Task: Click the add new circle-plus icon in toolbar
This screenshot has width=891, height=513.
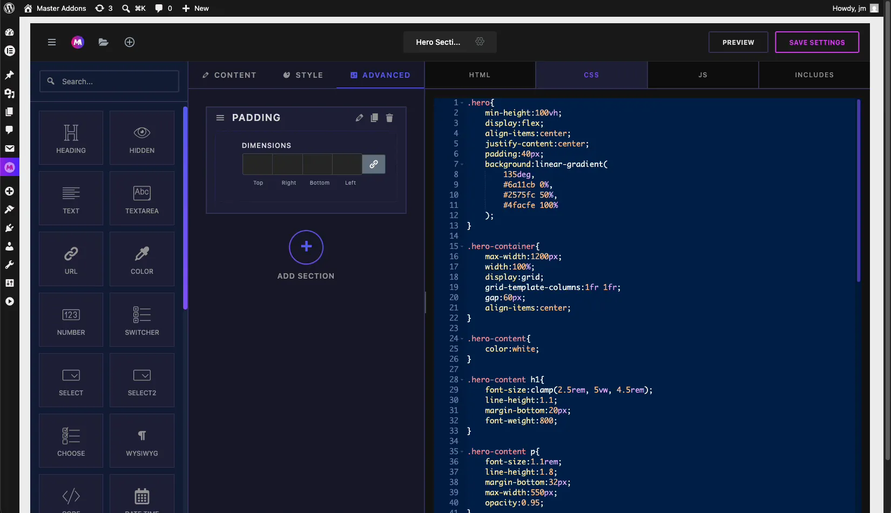Action: click(x=130, y=42)
